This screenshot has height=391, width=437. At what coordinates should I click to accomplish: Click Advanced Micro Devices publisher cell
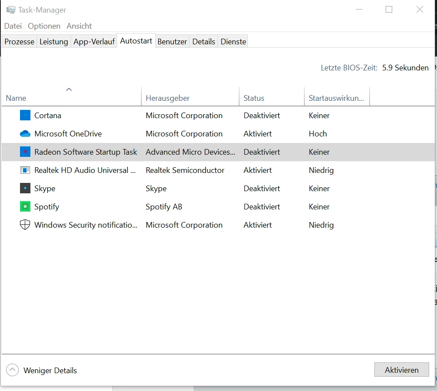pos(190,152)
